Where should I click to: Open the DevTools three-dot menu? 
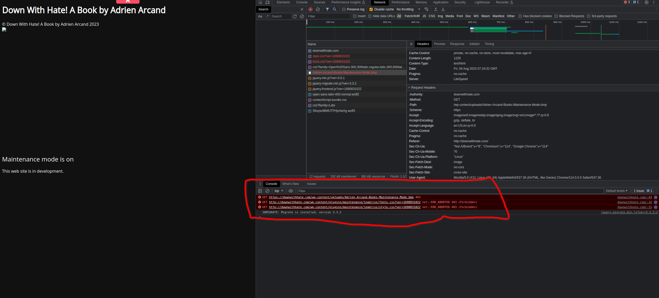pyautogui.click(x=654, y=2)
